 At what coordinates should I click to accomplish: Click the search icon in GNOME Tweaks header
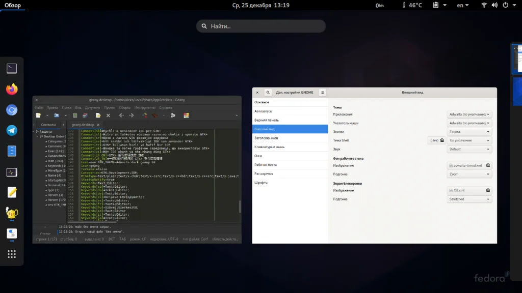click(268, 93)
